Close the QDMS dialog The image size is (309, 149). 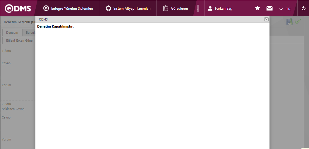(266, 19)
